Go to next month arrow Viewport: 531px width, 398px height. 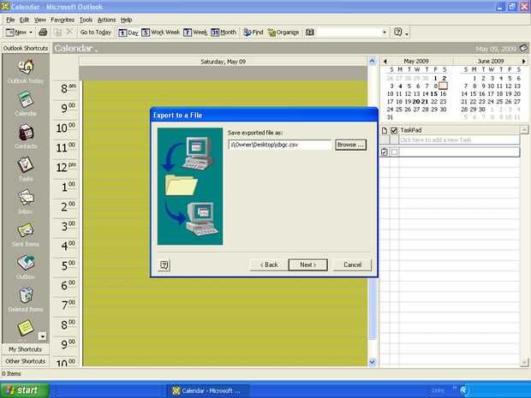click(x=523, y=62)
